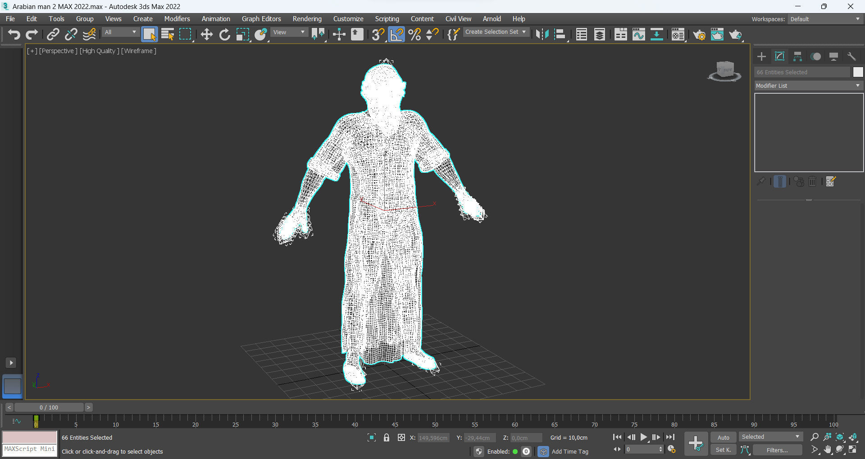
Task: Open the [Wireframe] shading viewport menu
Action: [139, 51]
